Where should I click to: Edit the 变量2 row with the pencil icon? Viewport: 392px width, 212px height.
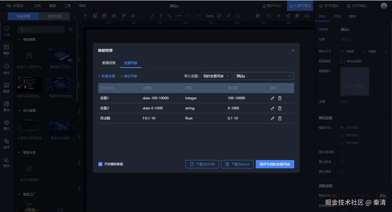pyautogui.click(x=272, y=108)
